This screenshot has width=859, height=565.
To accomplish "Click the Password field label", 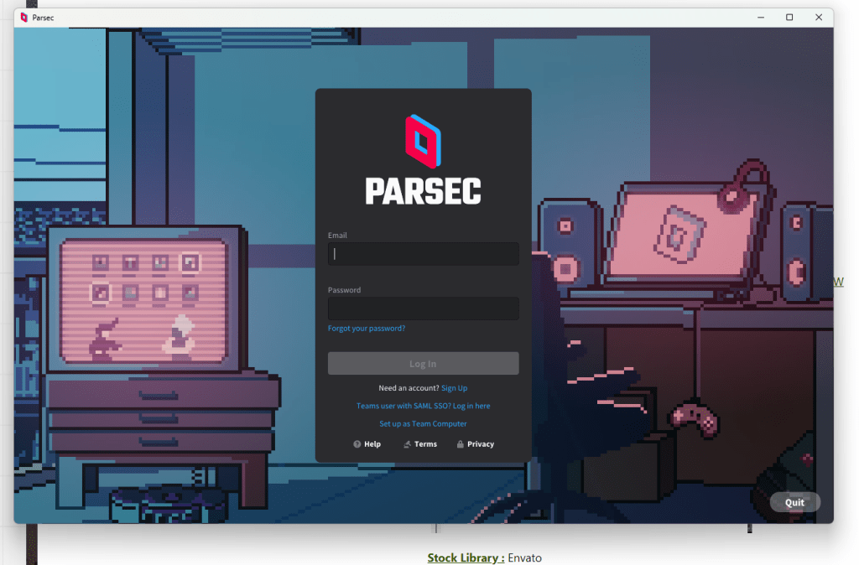I will click(x=344, y=290).
